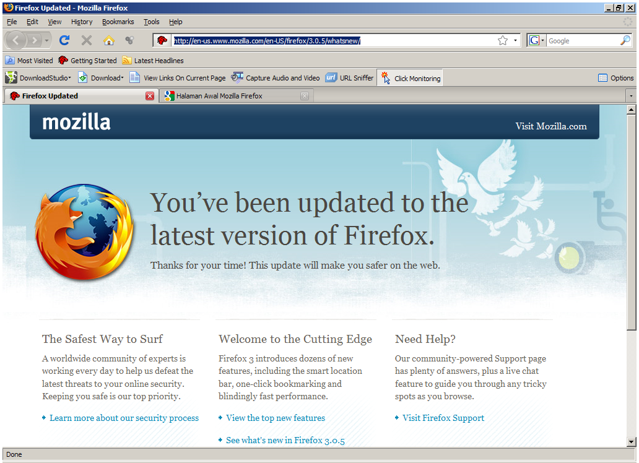Bookmark this page with the star icon

pyautogui.click(x=503, y=40)
